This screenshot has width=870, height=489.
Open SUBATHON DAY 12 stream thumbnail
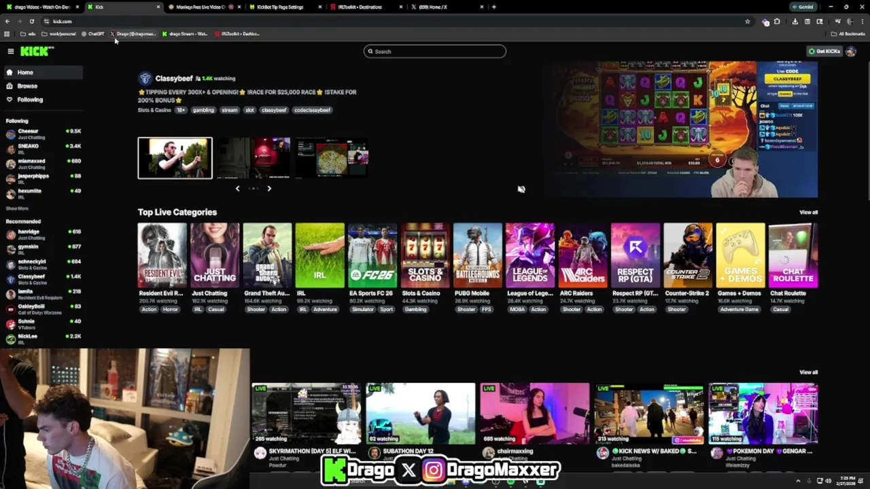tap(420, 414)
